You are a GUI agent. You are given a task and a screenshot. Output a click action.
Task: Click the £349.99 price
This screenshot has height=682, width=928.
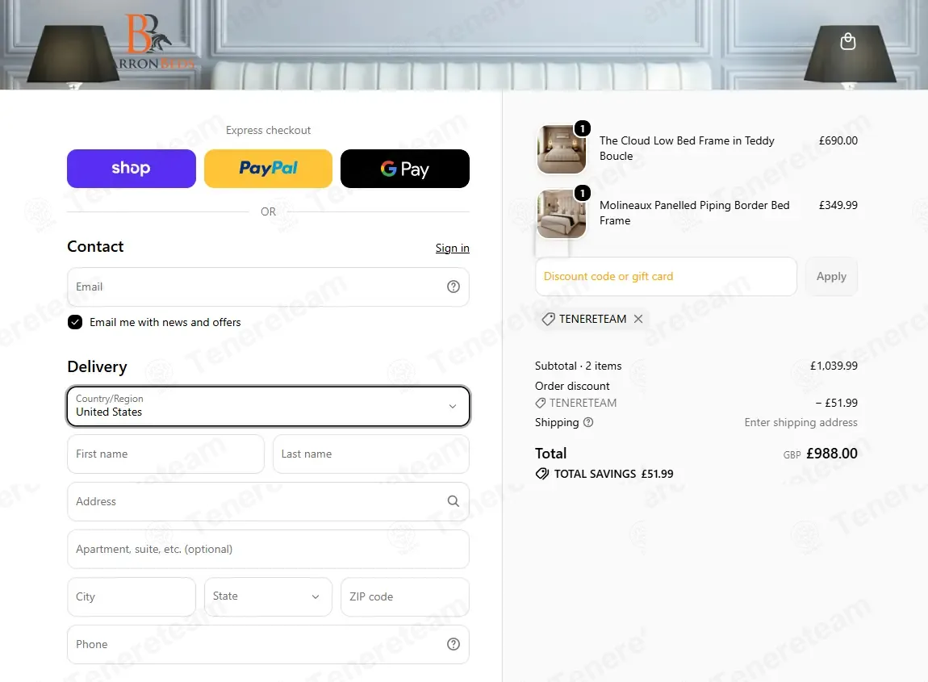[x=838, y=205]
